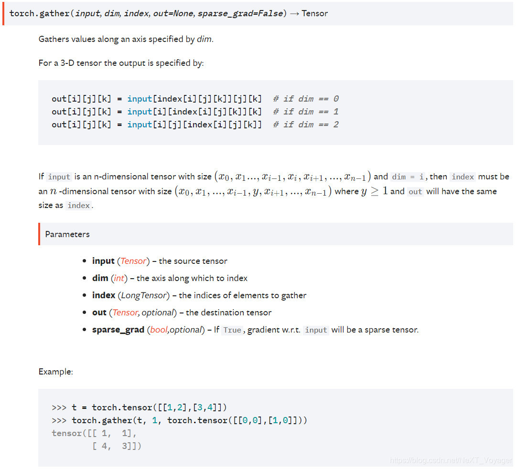
Task: Open the int type link for dim
Action: tap(119, 278)
